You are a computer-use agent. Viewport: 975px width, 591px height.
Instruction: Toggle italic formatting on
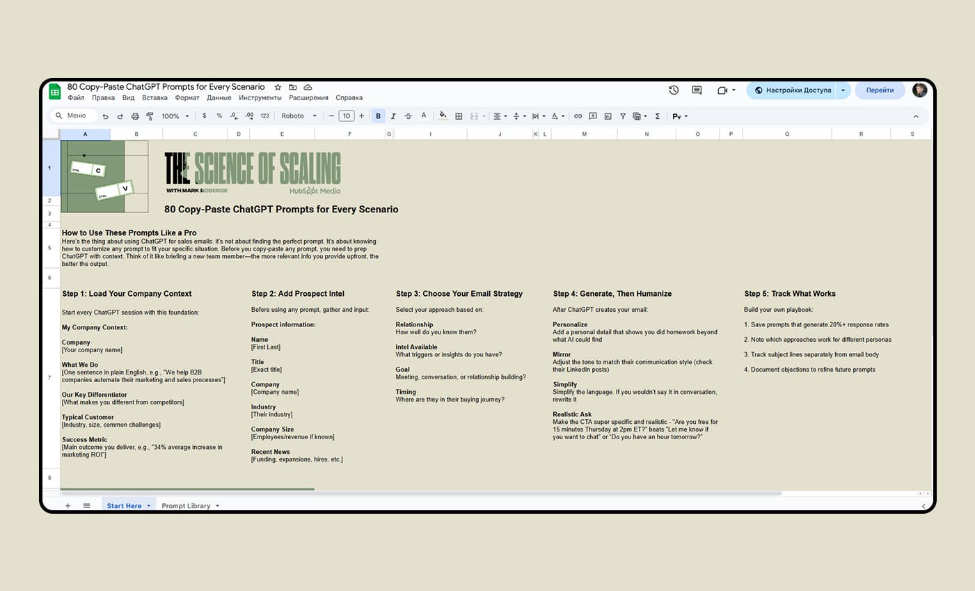[393, 116]
